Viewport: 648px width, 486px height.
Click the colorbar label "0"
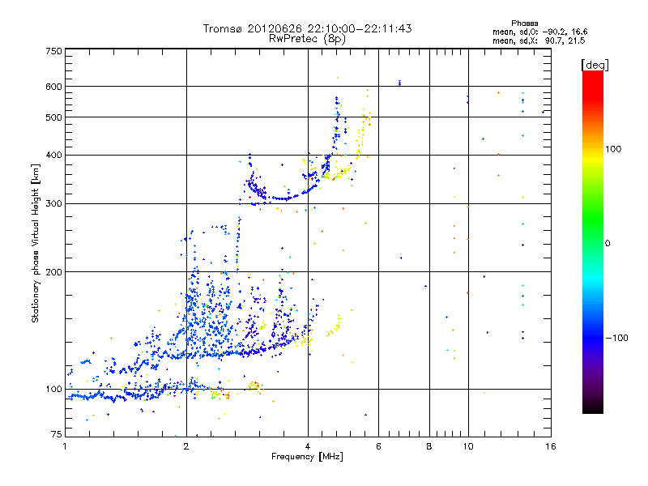pos(607,244)
